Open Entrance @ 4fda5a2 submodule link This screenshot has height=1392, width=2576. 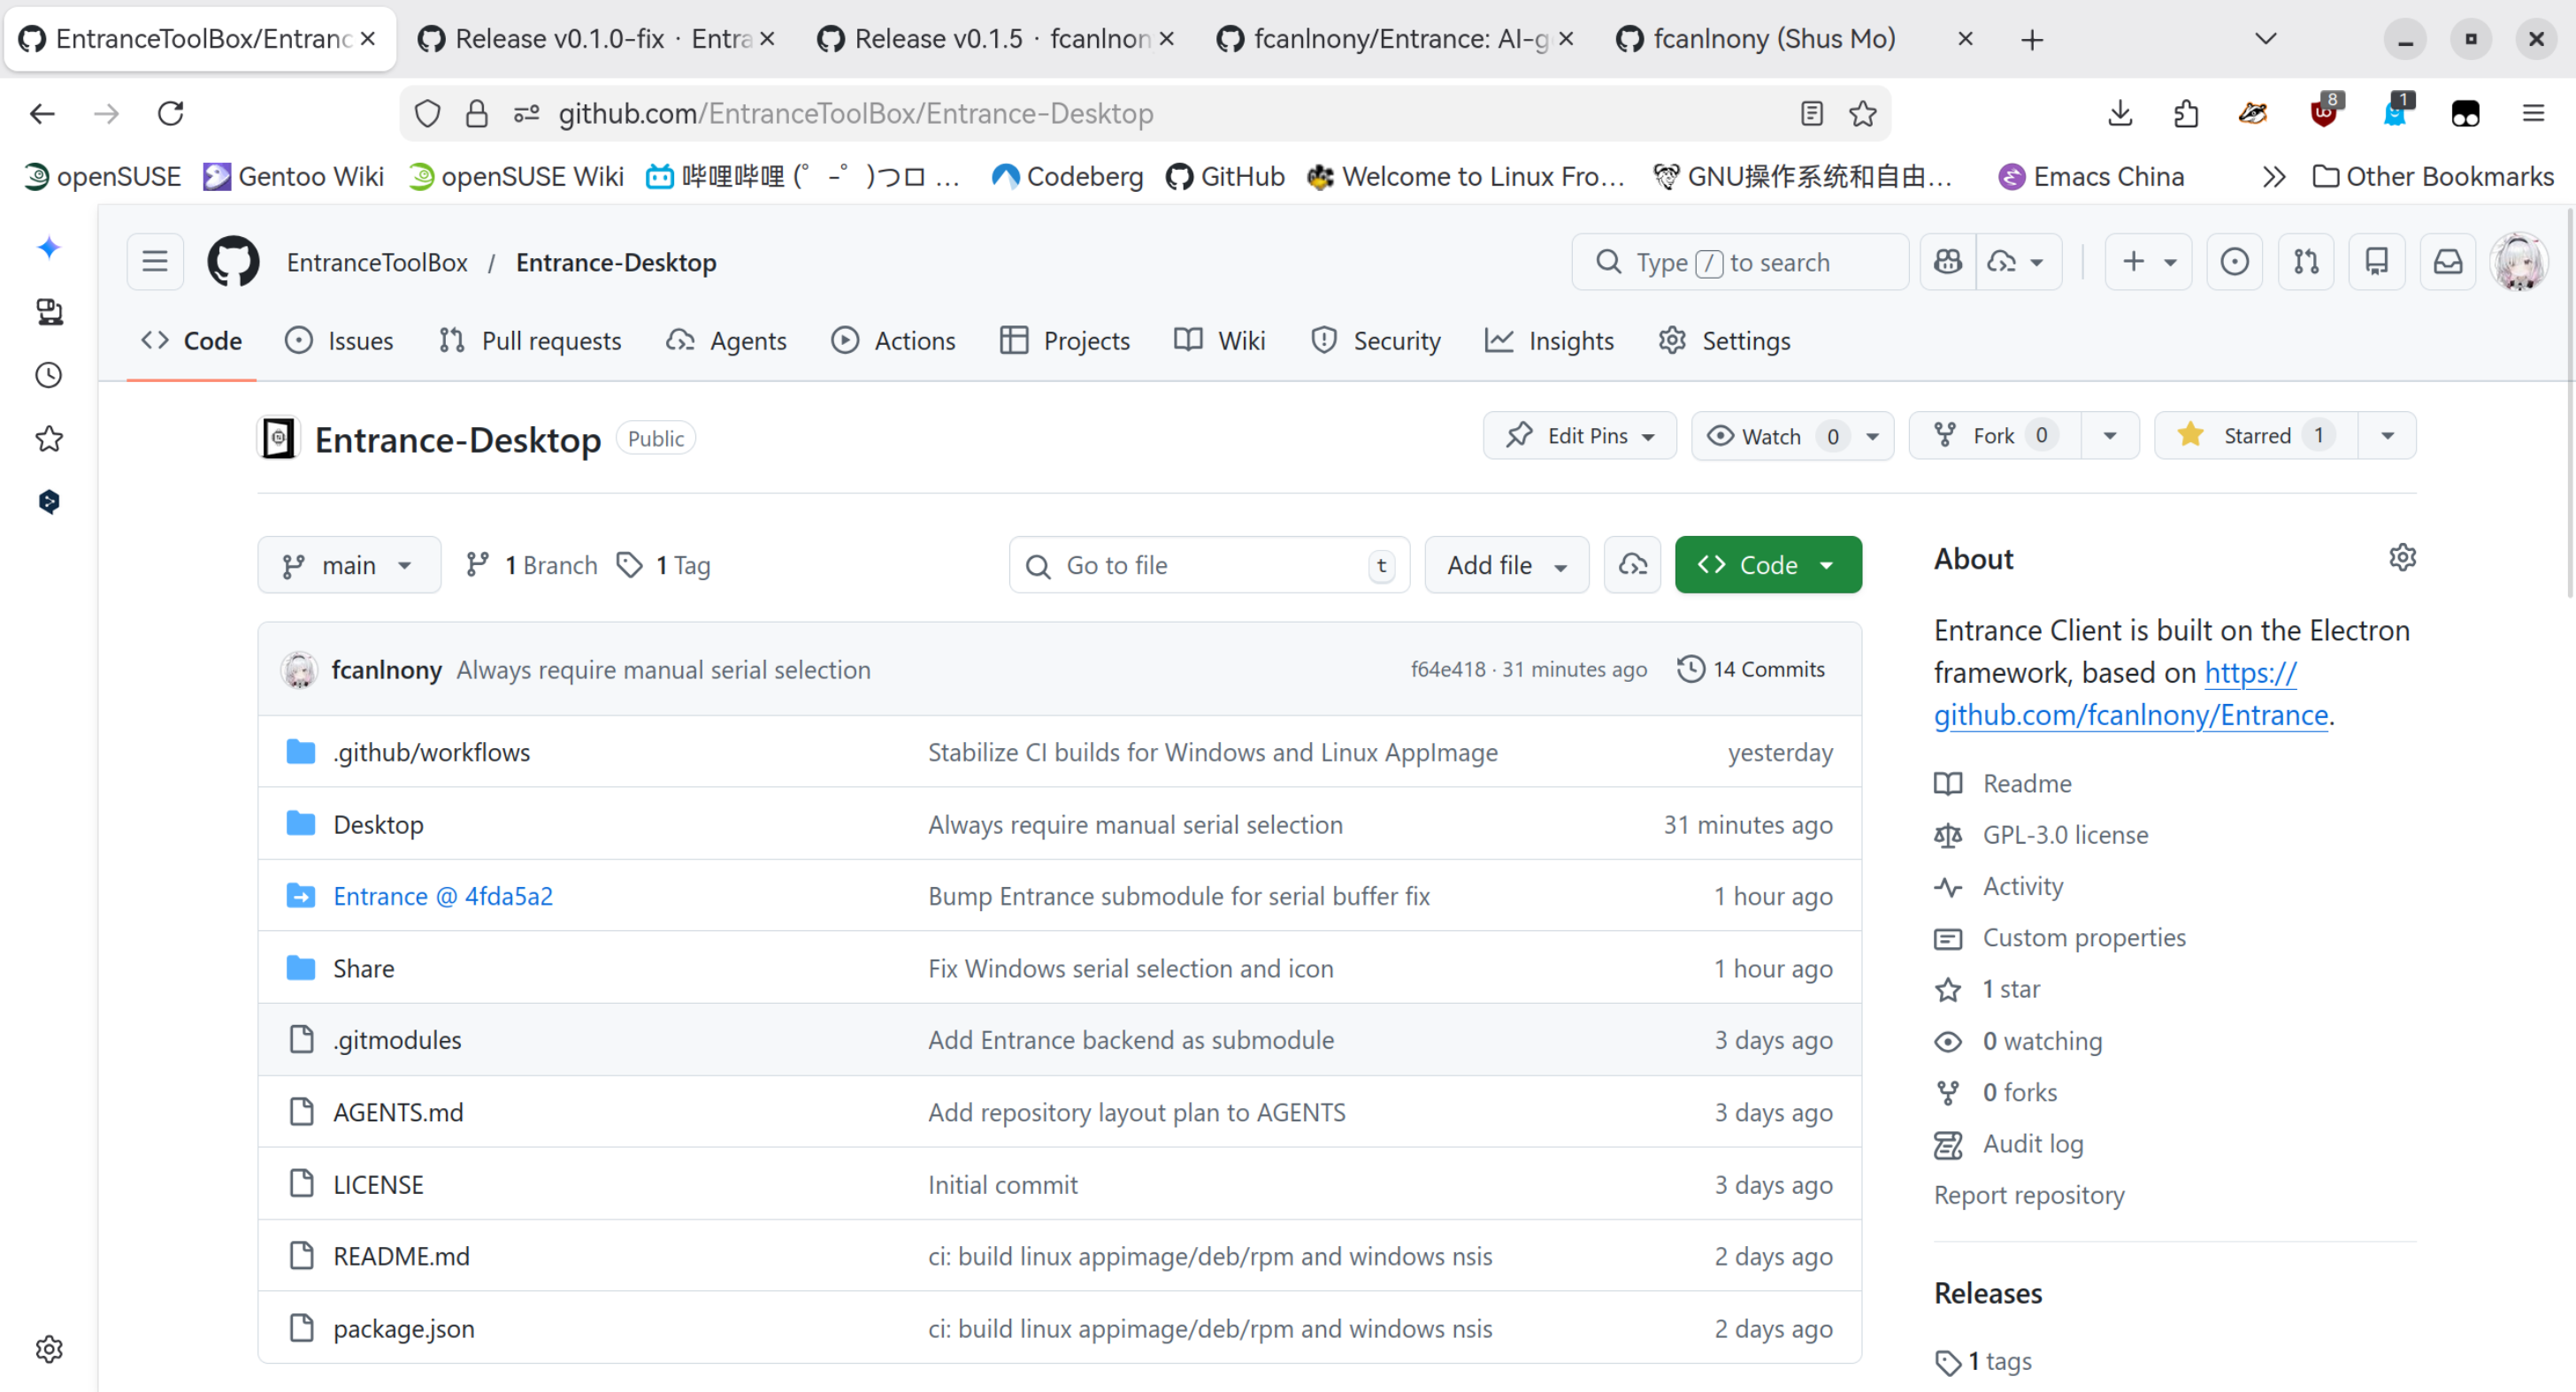point(443,896)
